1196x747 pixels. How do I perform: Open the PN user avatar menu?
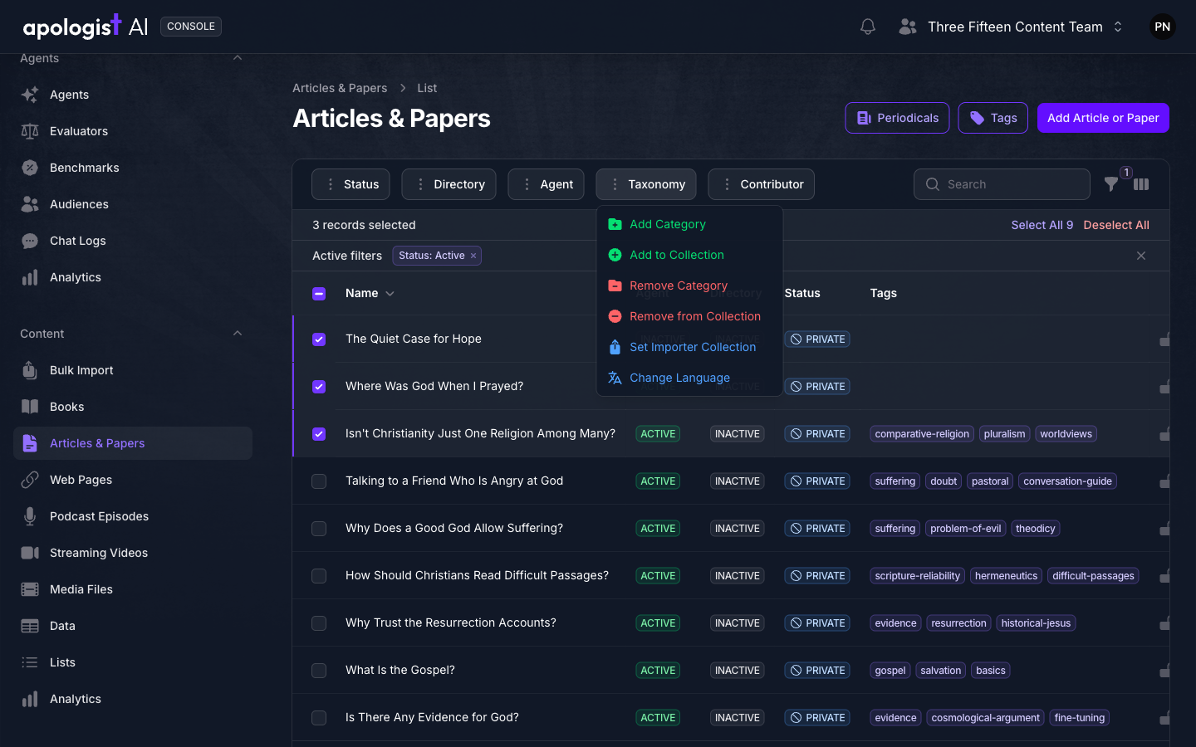pos(1162,27)
